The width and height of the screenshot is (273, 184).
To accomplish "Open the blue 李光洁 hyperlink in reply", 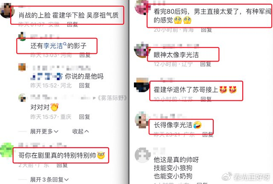I will click(x=53, y=46).
